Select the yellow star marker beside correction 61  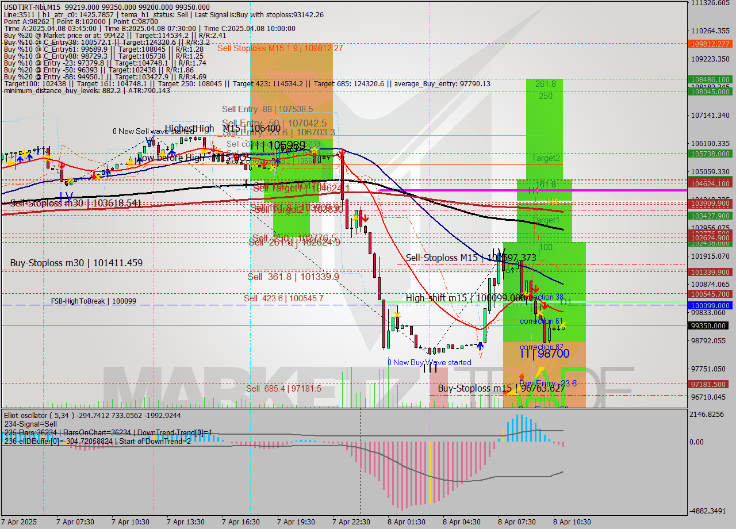540,313
